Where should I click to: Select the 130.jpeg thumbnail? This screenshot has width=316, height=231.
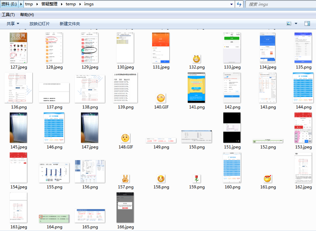click(125, 48)
